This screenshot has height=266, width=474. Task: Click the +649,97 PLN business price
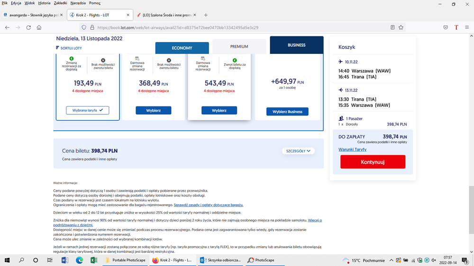pyautogui.click(x=287, y=81)
